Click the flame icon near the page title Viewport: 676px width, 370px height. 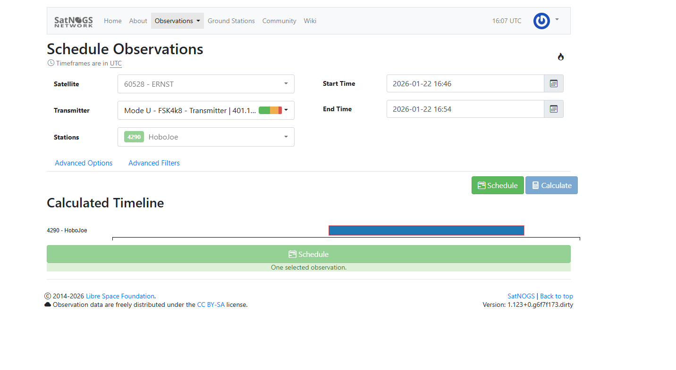tap(560, 57)
